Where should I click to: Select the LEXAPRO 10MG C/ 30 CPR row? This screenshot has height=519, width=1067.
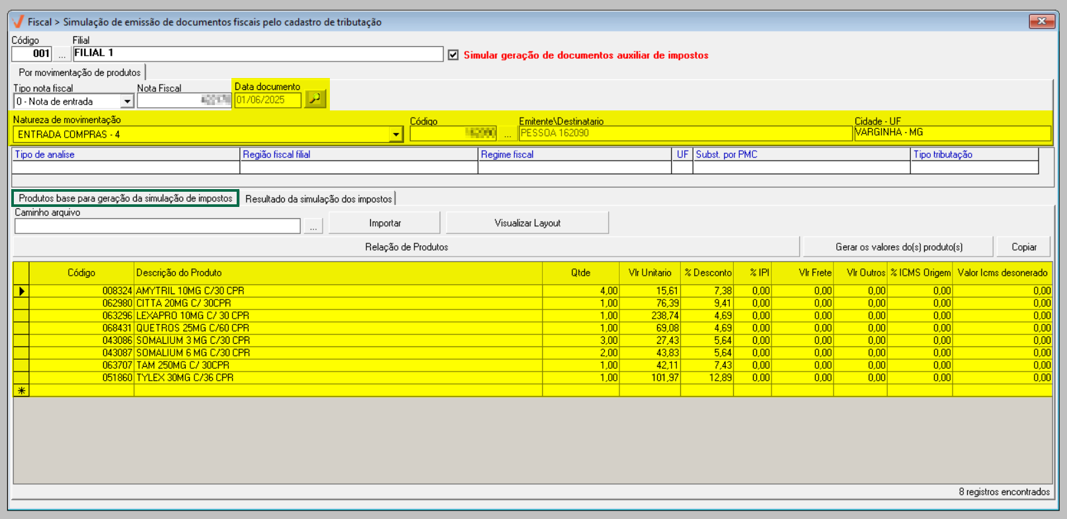point(192,316)
